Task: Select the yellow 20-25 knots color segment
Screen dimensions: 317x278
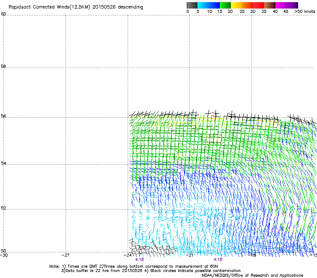Action: tap(236, 5)
